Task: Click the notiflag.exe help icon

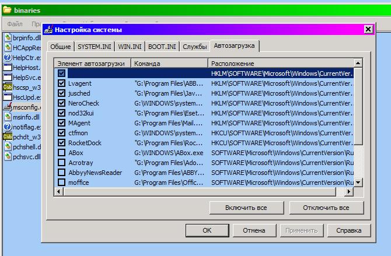Action: 8,127
